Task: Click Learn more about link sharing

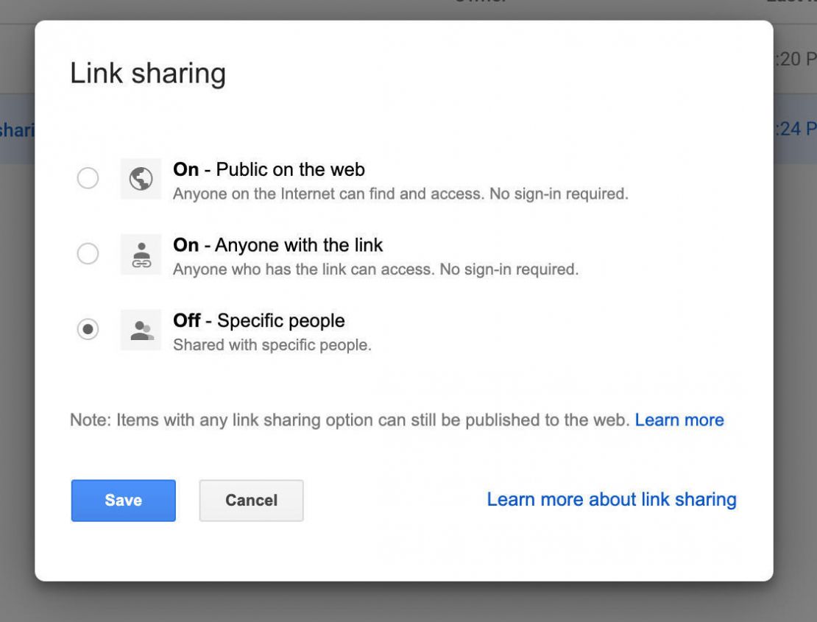Action: (611, 499)
